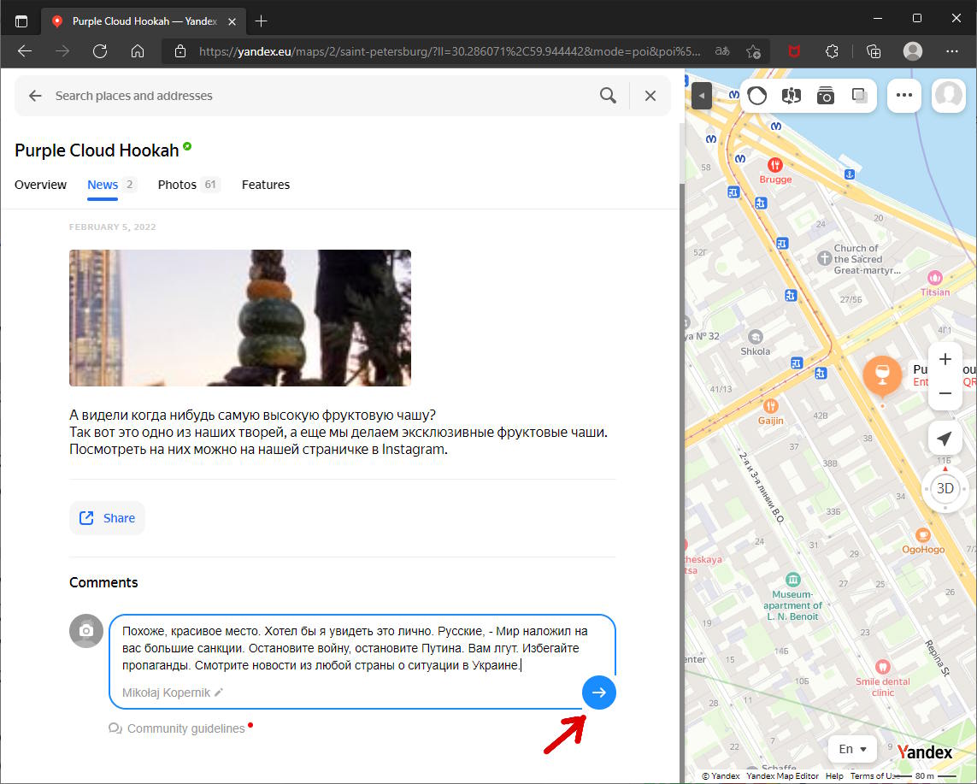Click the address bar URL

click(450, 51)
